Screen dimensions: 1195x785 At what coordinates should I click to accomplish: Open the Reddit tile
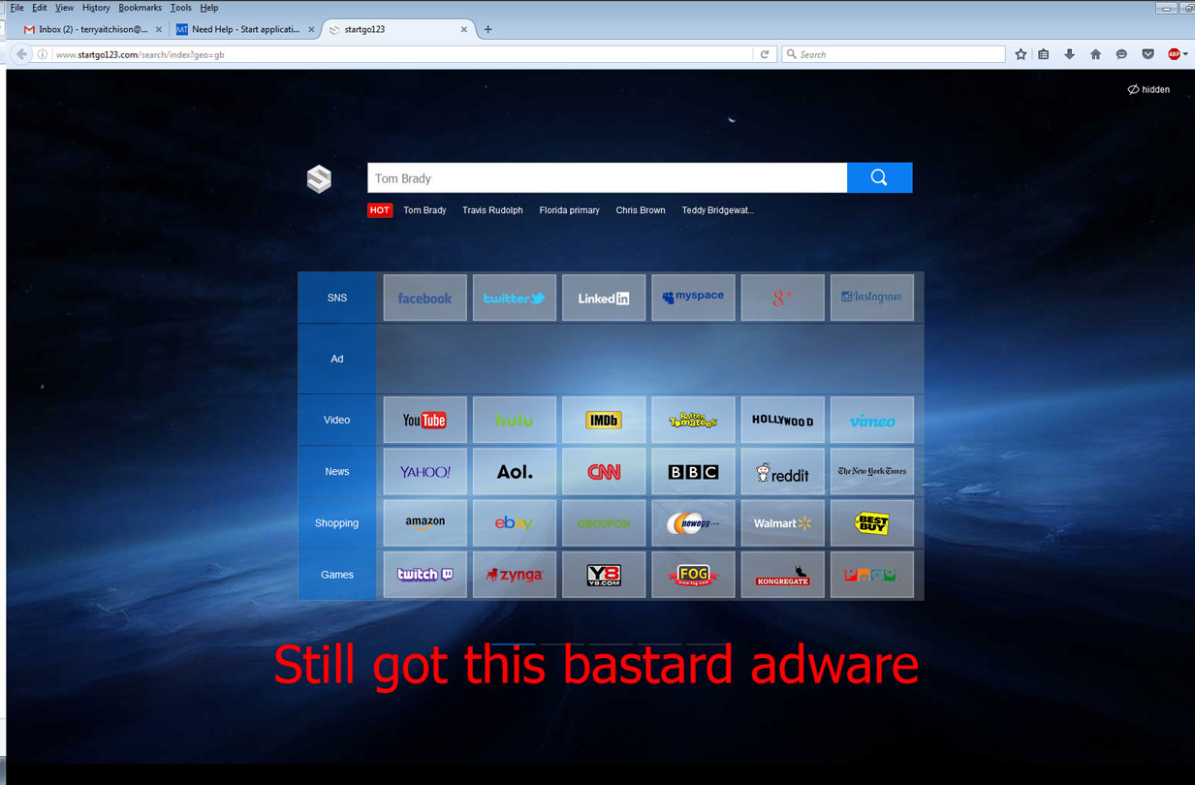coord(782,471)
